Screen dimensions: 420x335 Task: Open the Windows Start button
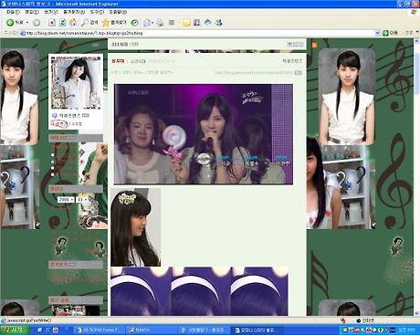pos(15,330)
